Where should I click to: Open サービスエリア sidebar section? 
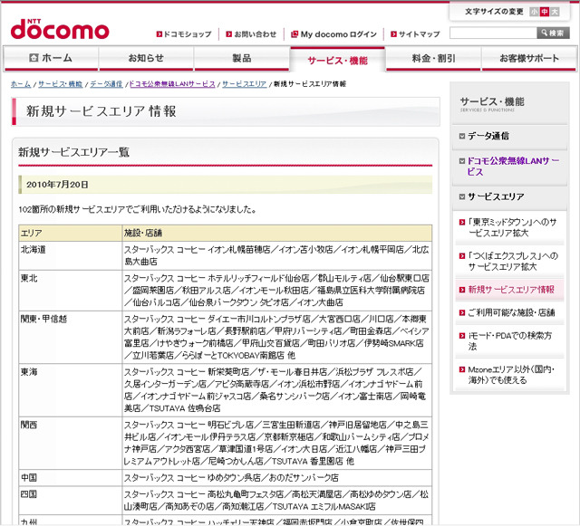coord(496,196)
